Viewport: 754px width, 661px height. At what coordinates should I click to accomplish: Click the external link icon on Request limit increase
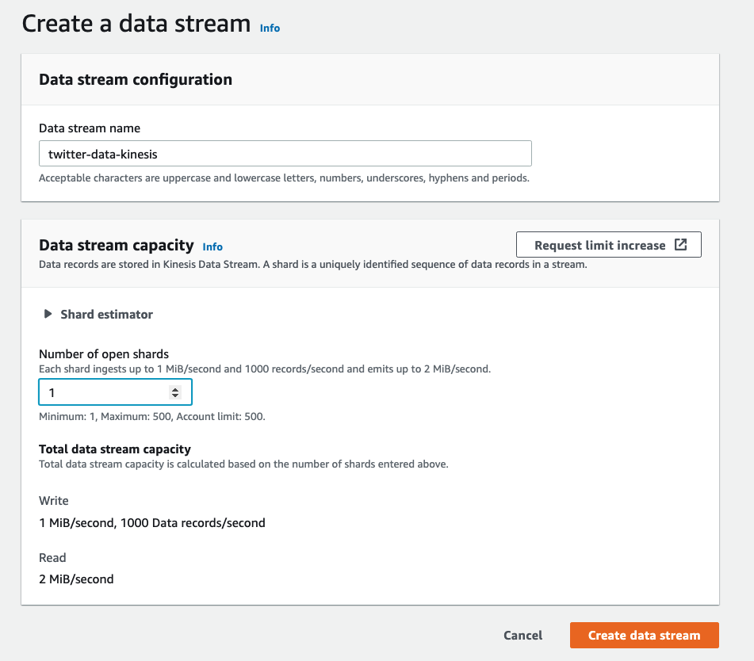pyautogui.click(x=680, y=245)
